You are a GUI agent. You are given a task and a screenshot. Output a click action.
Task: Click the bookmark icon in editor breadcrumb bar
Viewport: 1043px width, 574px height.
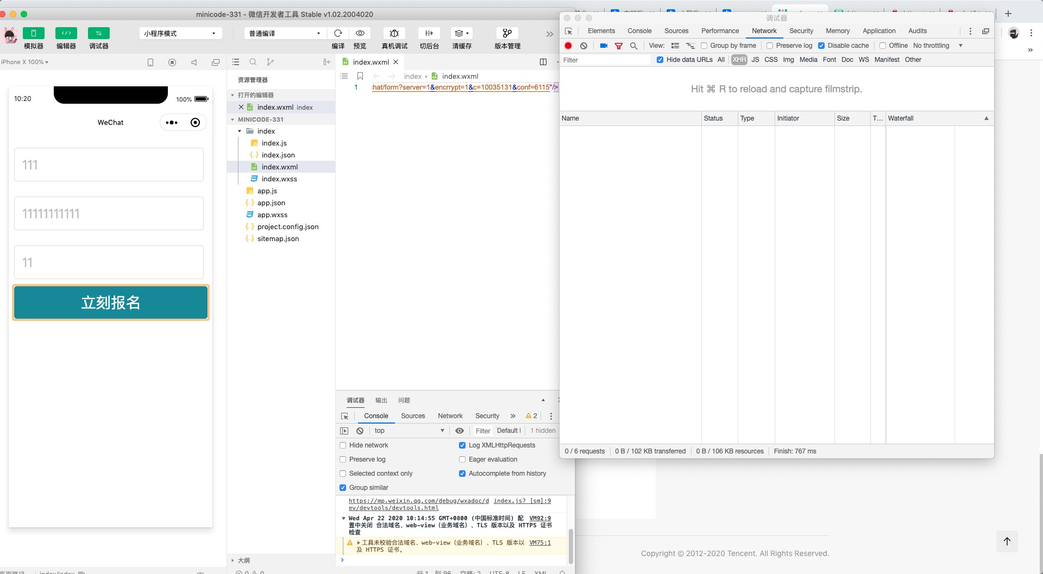click(360, 76)
